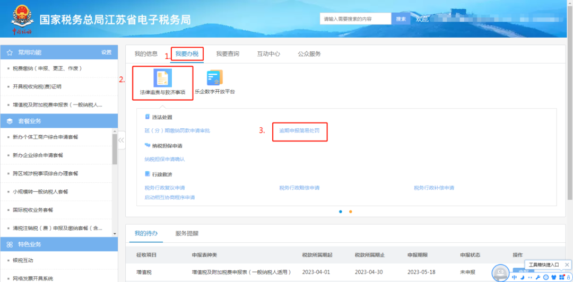Screen dimensions: 573x282
Task: Open 逾期申报简易处罚 link
Action: (299, 131)
